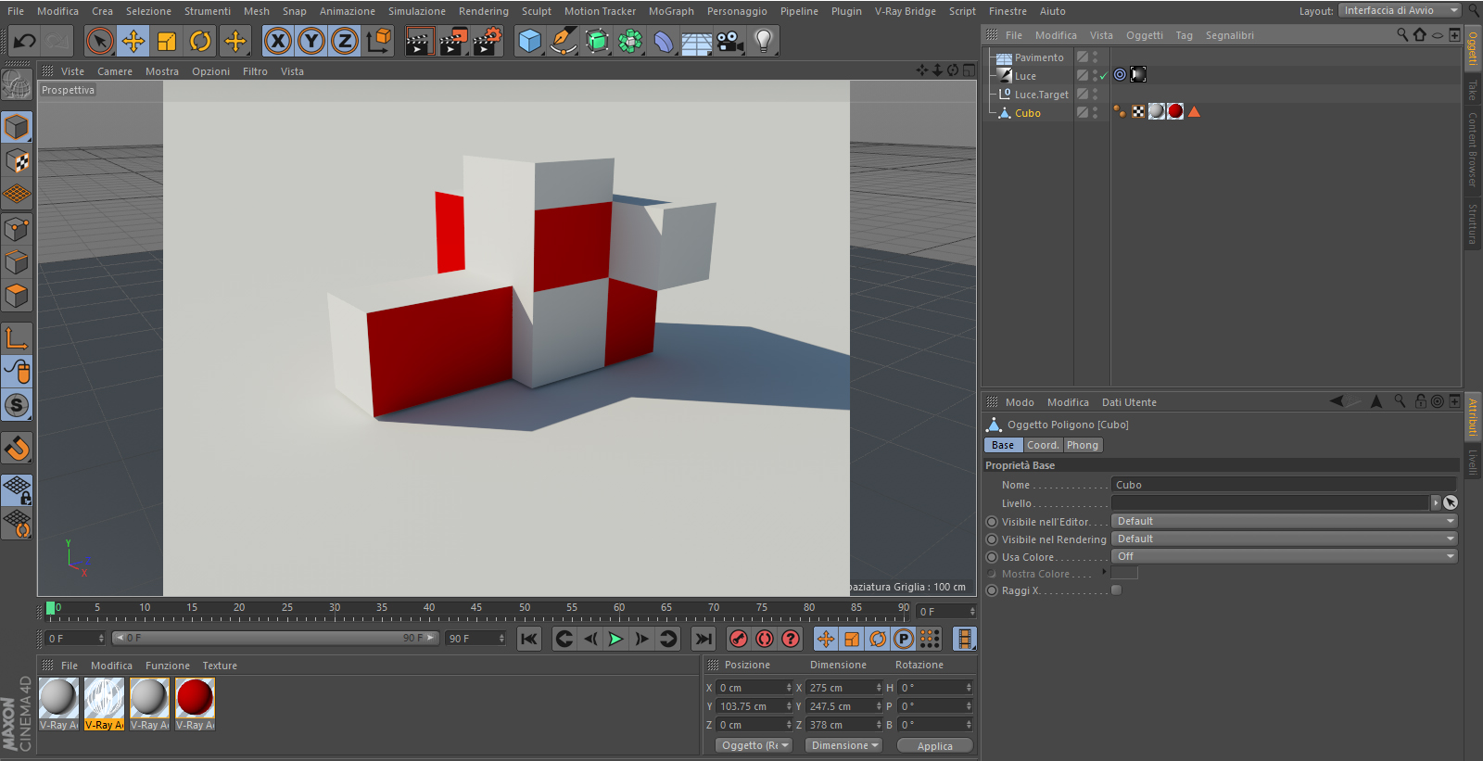Screen dimensions: 1483x761
Task: Open the V-Ray Bridge menu
Action: point(905,11)
